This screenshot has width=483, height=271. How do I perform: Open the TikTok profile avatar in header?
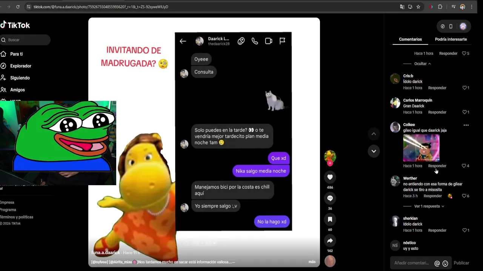pos(463,26)
